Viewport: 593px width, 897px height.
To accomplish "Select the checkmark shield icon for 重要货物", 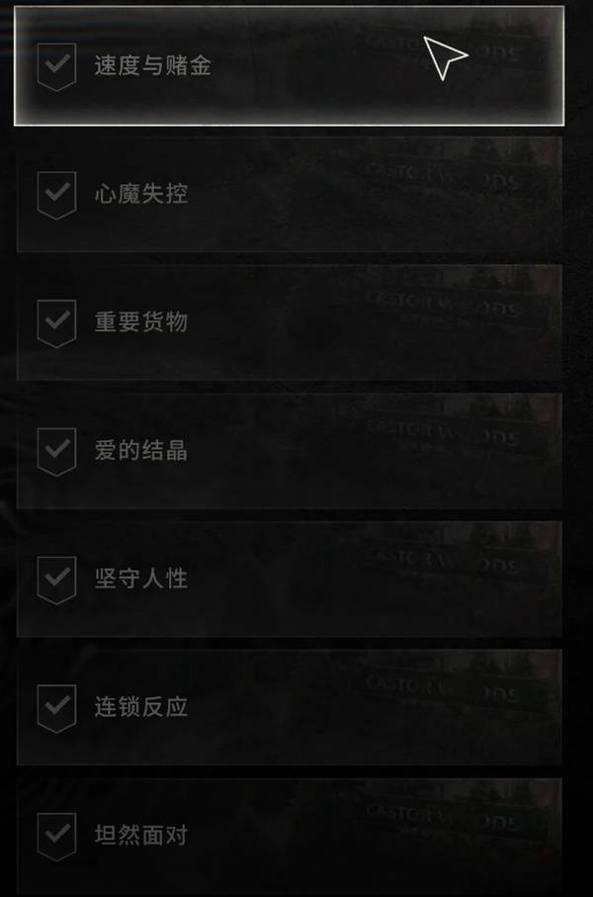I will pyautogui.click(x=56, y=322).
